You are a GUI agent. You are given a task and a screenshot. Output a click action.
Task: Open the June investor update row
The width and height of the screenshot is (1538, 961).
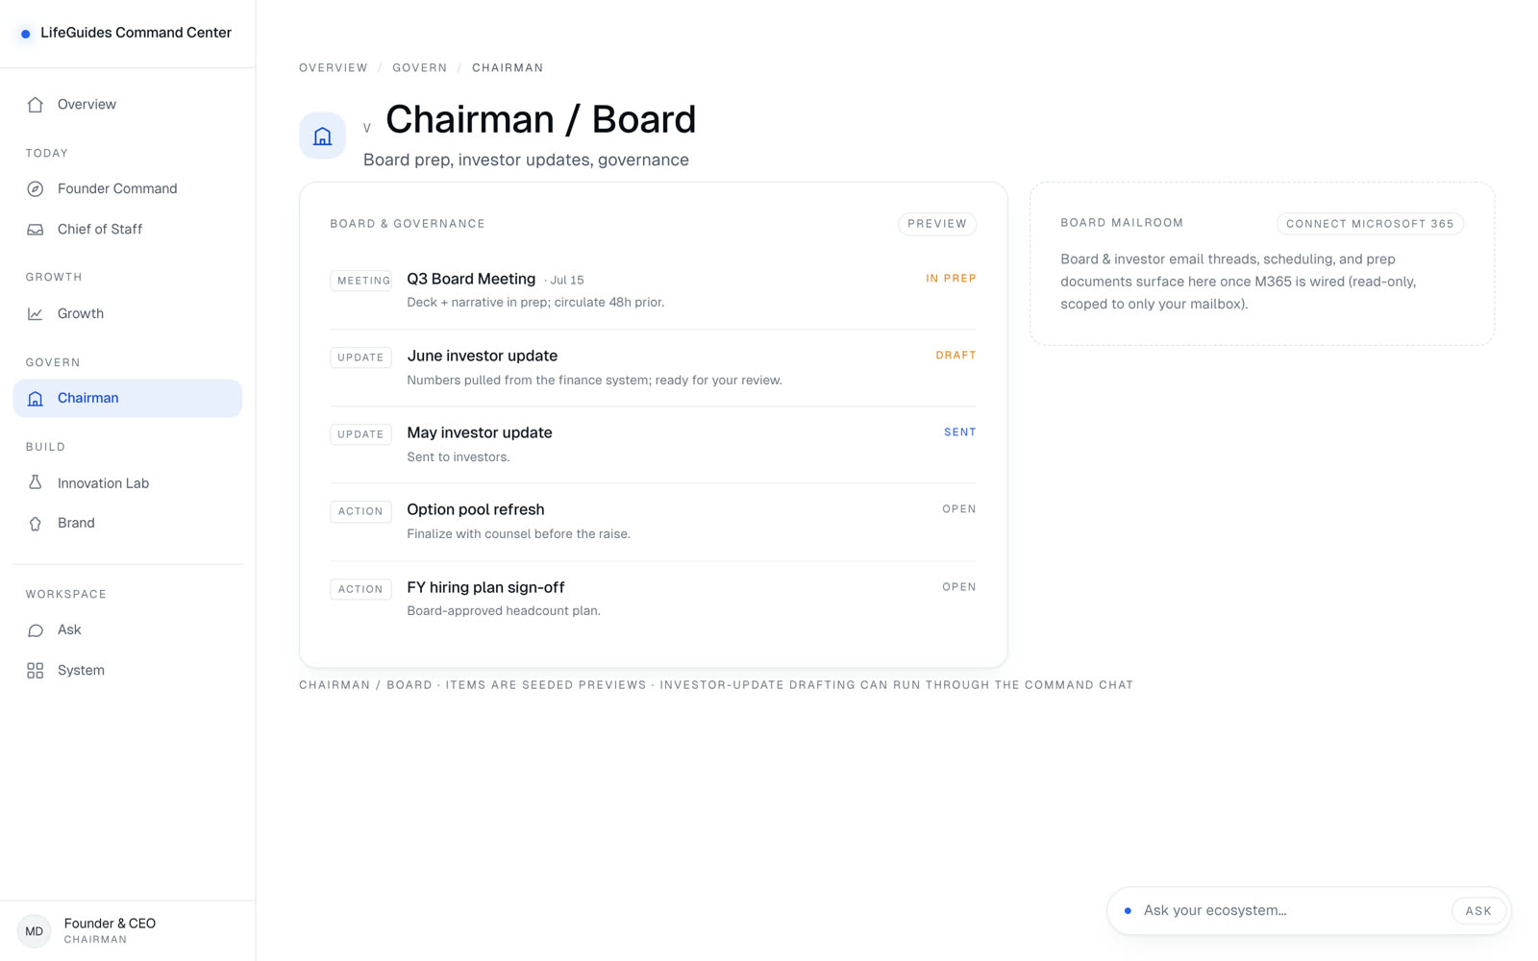(x=654, y=368)
